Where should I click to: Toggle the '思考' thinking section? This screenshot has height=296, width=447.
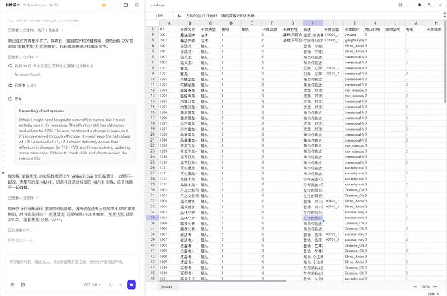pyautogui.click(x=15, y=99)
